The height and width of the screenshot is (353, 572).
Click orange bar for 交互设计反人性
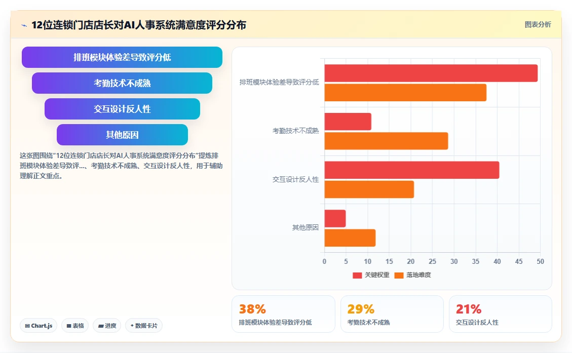(x=369, y=189)
